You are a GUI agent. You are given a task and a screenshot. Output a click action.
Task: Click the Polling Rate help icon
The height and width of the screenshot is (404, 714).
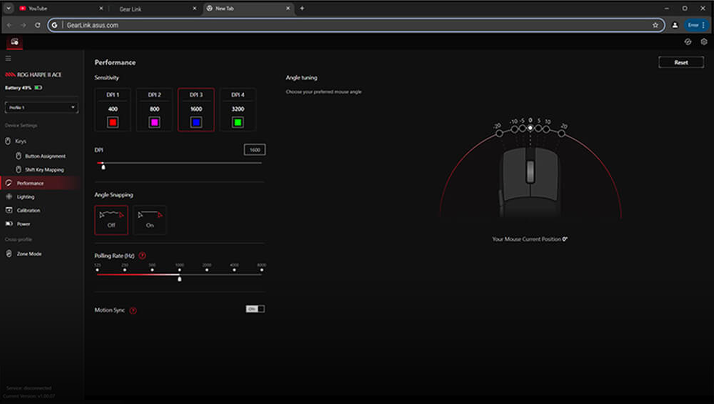point(143,256)
